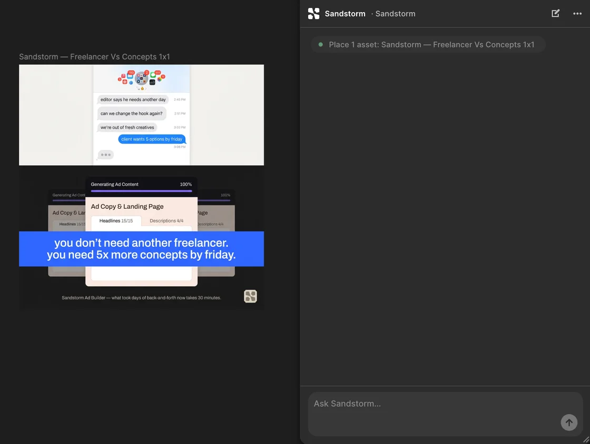The height and width of the screenshot is (444, 590).
Task: Click the bold Sandstorm title in header
Action: pyautogui.click(x=345, y=14)
